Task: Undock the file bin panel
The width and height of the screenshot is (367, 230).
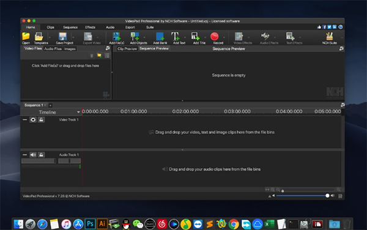Action: point(108,48)
